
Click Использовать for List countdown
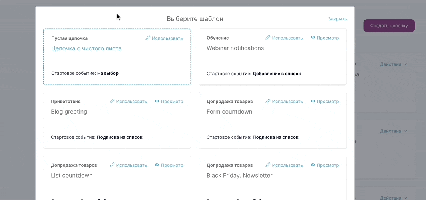click(x=131, y=165)
